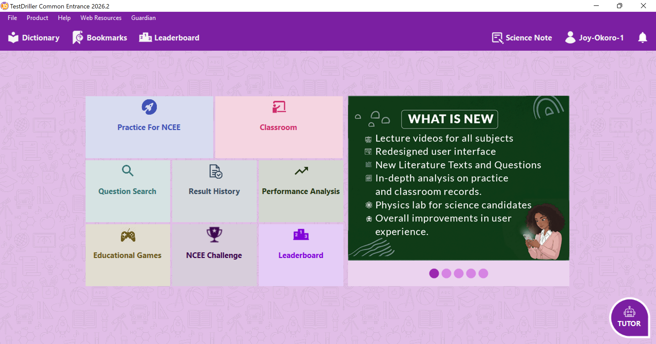Open the Dictionary book icon
Viewport: 656px width, 344px height.
[13, 38]
